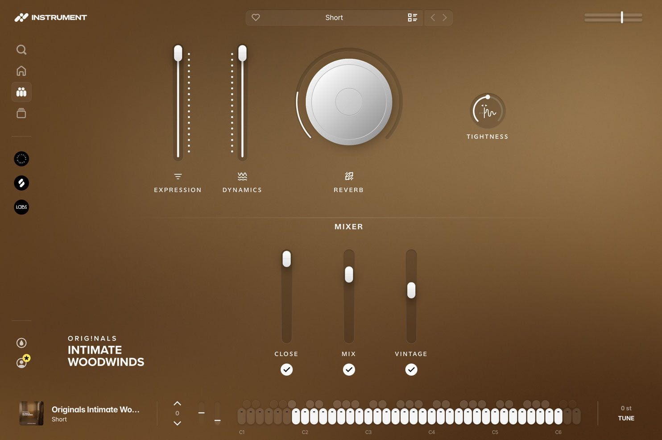Image resolution: width=662 pixels, height=440 pixels.
Task: Go to next preset arrow
Action: pos(444,17)
